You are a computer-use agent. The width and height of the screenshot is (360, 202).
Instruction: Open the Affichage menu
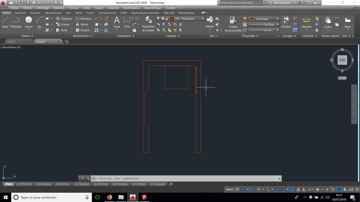coord(43,8)
